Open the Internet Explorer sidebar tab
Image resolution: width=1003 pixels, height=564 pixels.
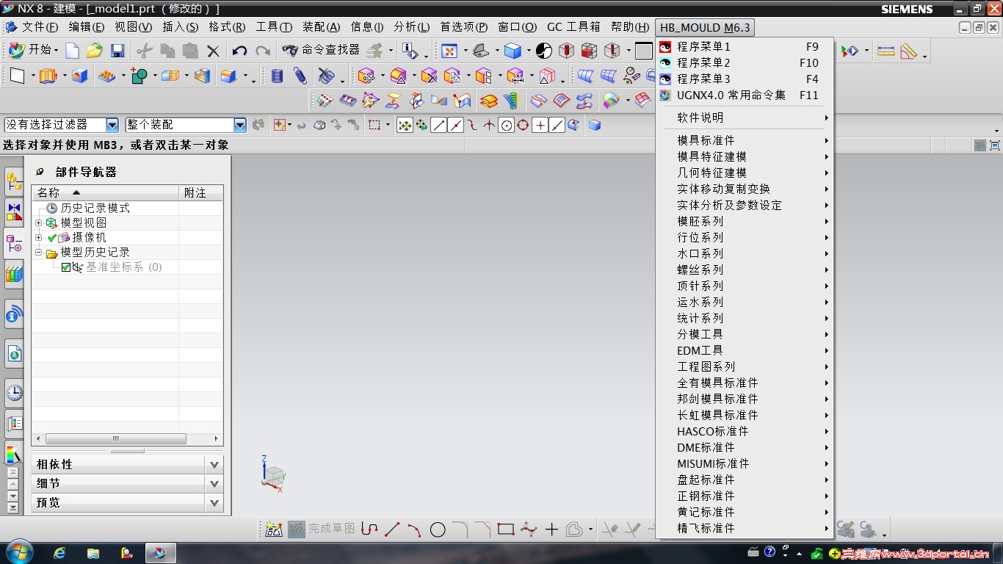point(14,354)
